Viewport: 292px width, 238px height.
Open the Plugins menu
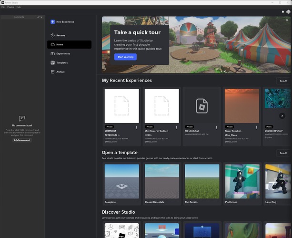point(10,7)
